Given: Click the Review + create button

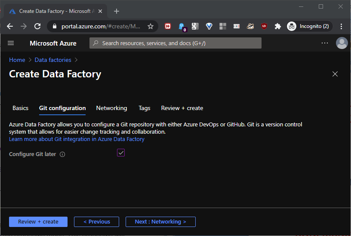Looking at the screenshot, I should pyautogui.click(x=38, y=222).
